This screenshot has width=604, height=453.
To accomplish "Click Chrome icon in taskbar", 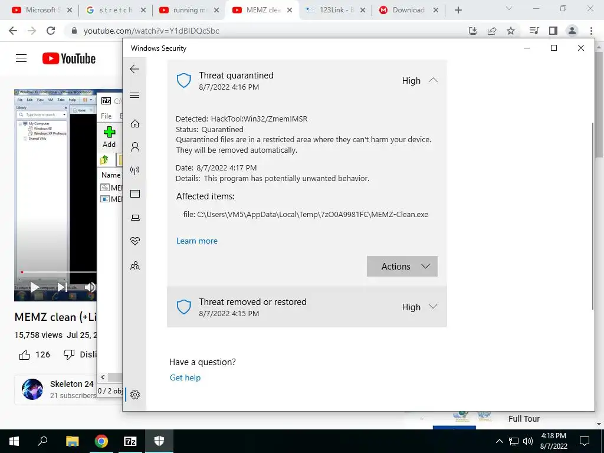I will coord(101,441).
